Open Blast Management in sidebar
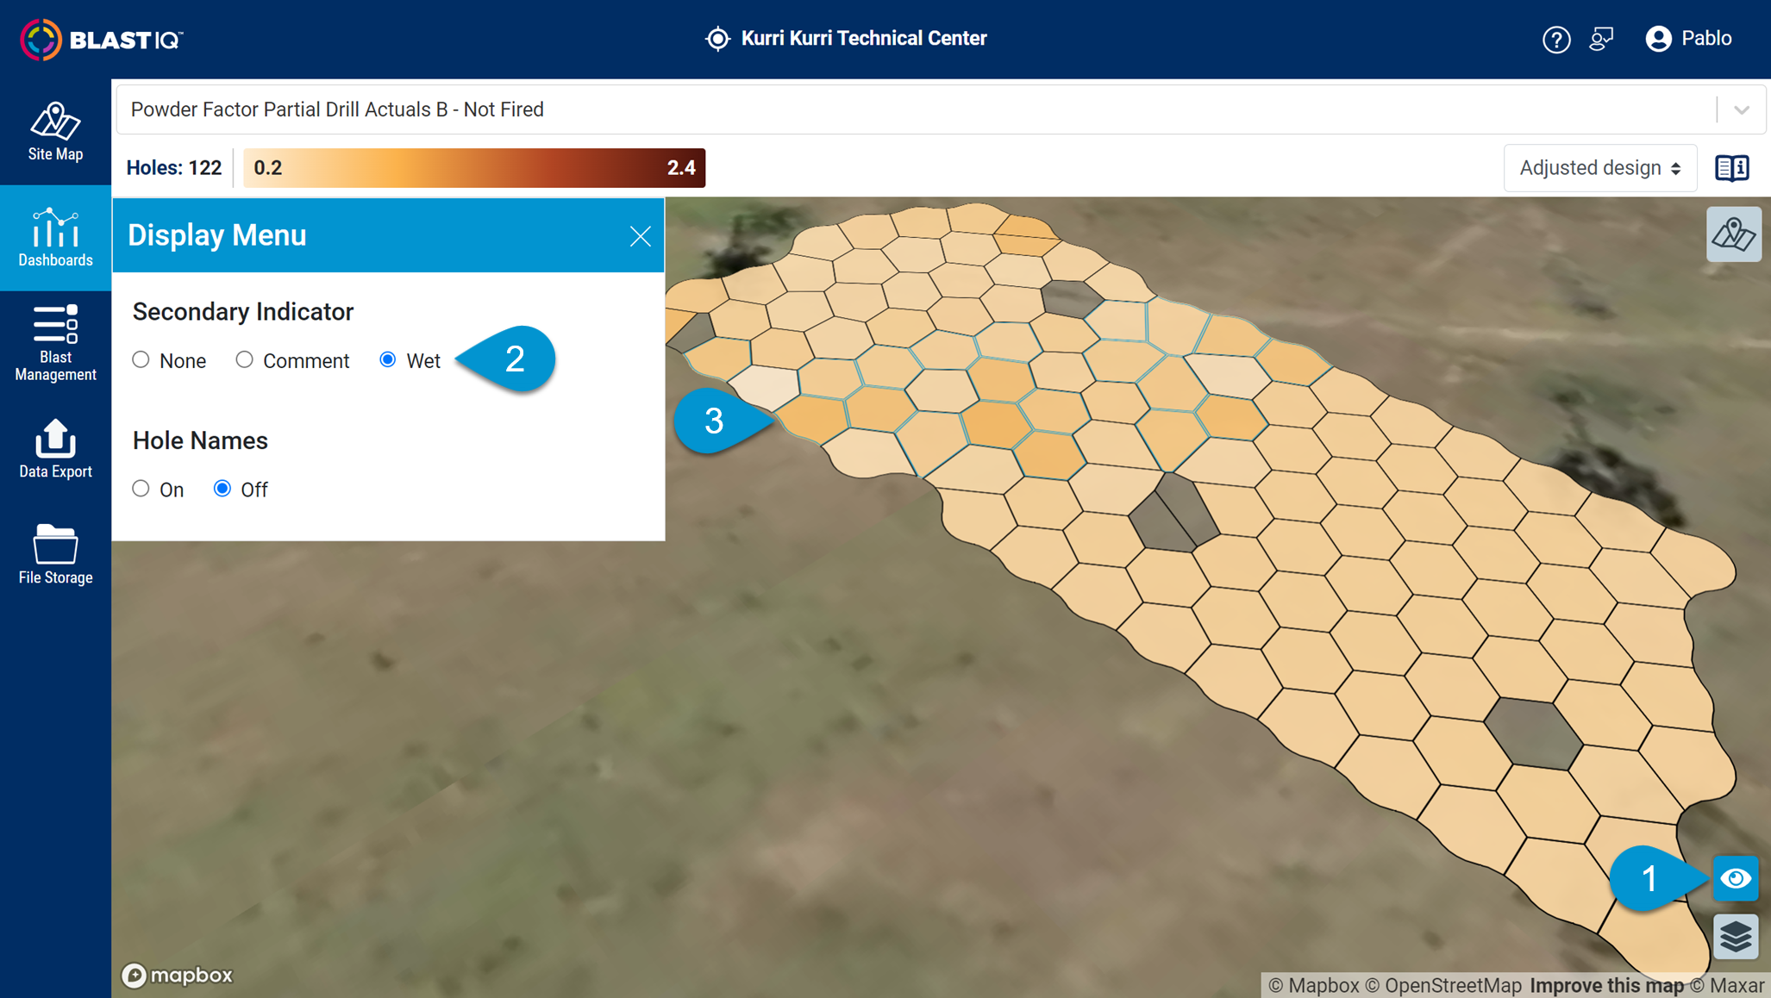The height and width of the screenshot is (998, 1771). (55, 343)
